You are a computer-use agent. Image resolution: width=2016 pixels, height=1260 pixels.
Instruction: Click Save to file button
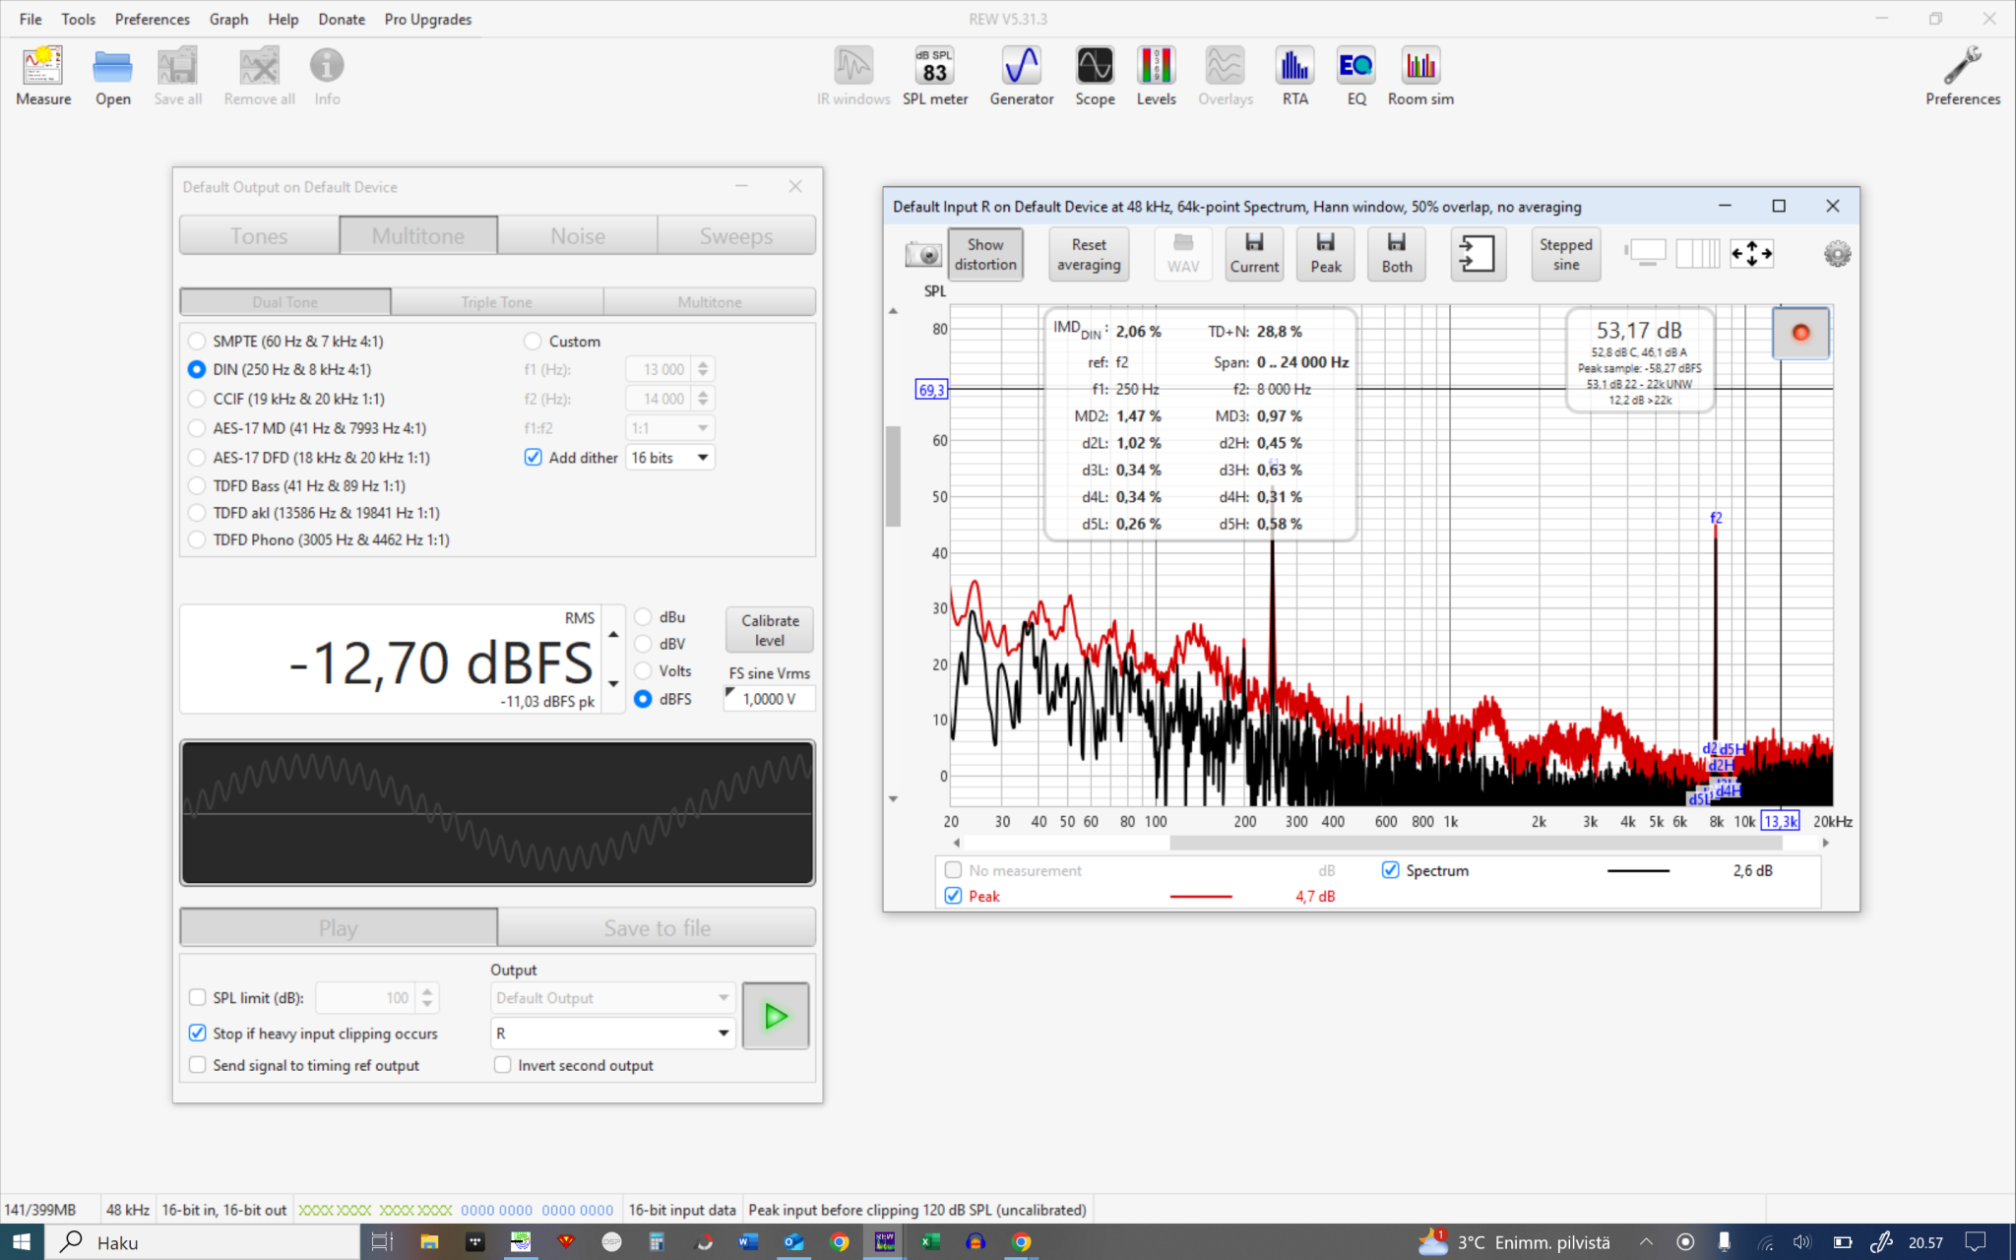pyautogui.click(x=657, y=928)
